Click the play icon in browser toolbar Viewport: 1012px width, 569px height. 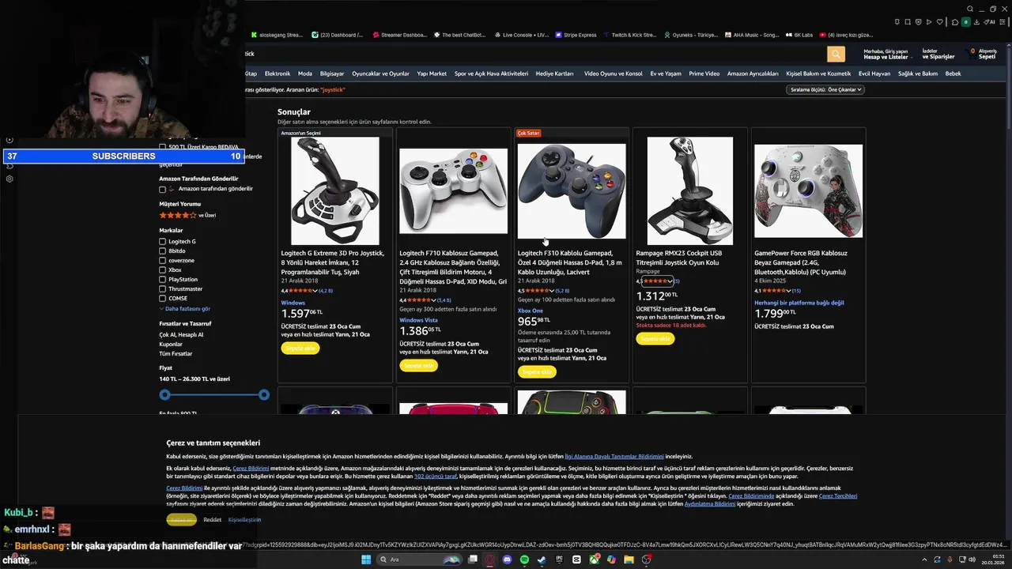pyautogui.click(x=929, y=22)
